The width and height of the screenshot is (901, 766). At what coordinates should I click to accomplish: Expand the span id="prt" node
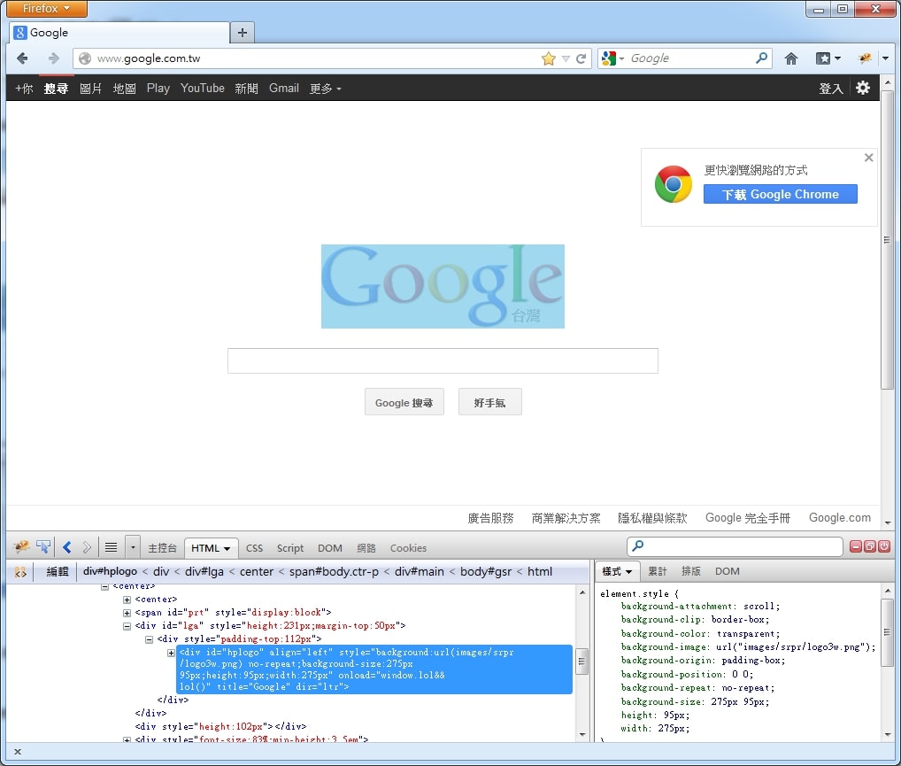[127, 613]
